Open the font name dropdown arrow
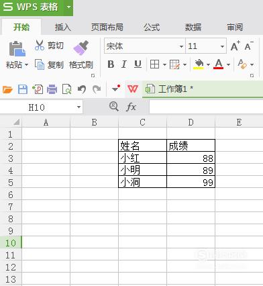This screenshot has width=263, height=286. 181,46
